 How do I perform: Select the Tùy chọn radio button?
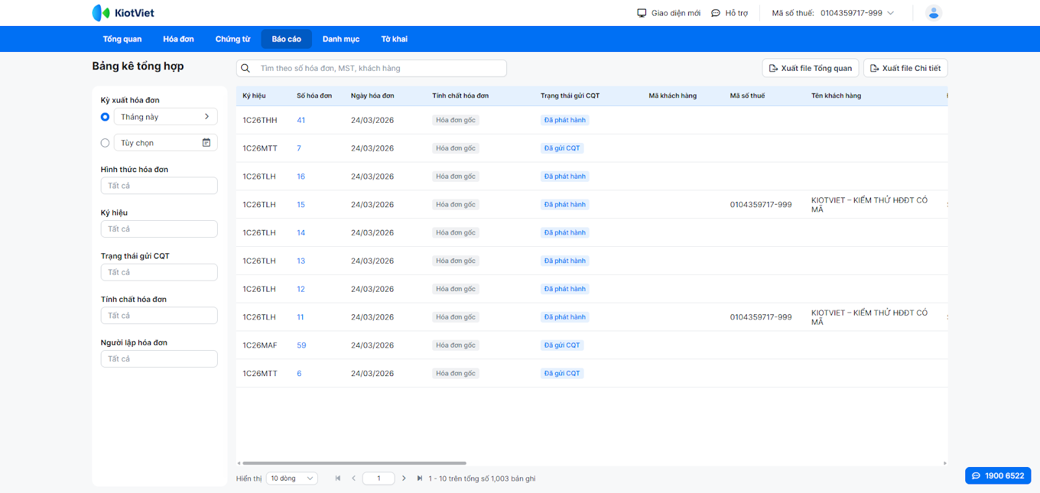[x=105, y=143]
